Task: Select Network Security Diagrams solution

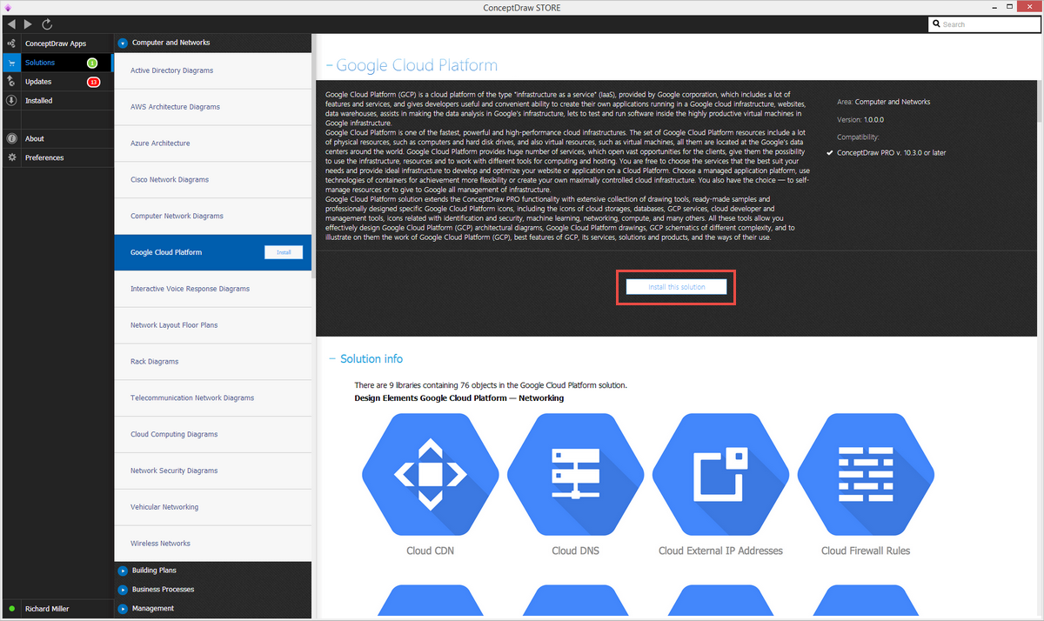Action: (x=212, y=471)
